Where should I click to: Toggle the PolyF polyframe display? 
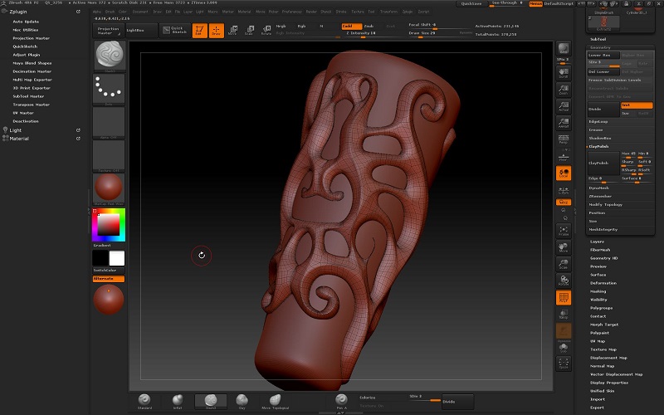pos(564,298)
